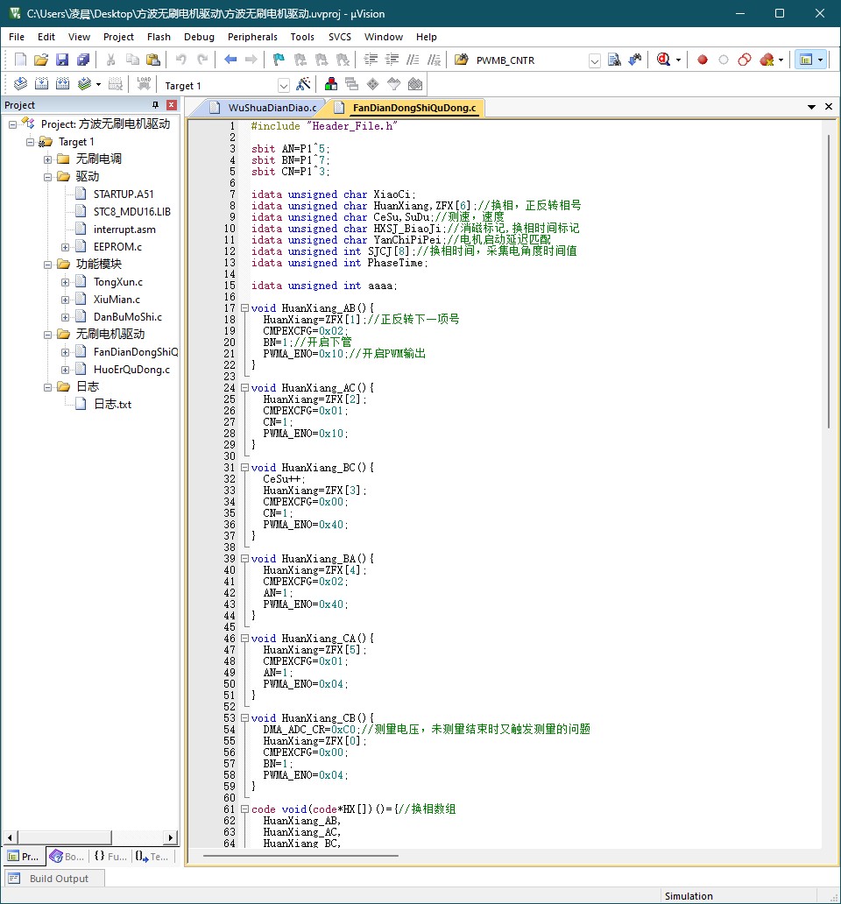841x904 pixels.
Task: Click the LOAD download-to-flash icon
Action: click(x=144, y=85)
